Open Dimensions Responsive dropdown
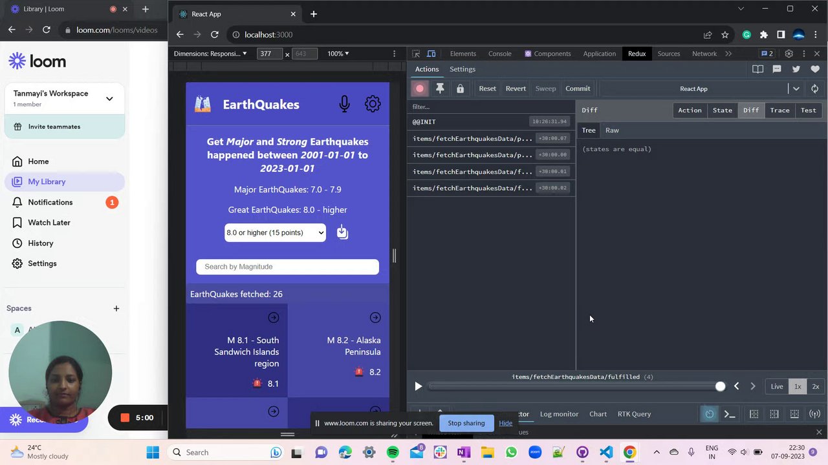The width and height of the screenshot is (828, 465). [x=210, y=54]
